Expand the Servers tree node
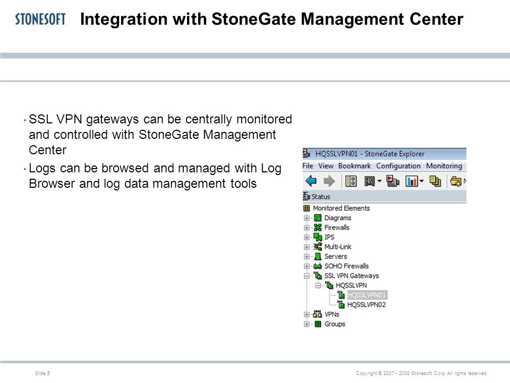The height and width of the screenshot is (383, 510). [x=307, y=256]
